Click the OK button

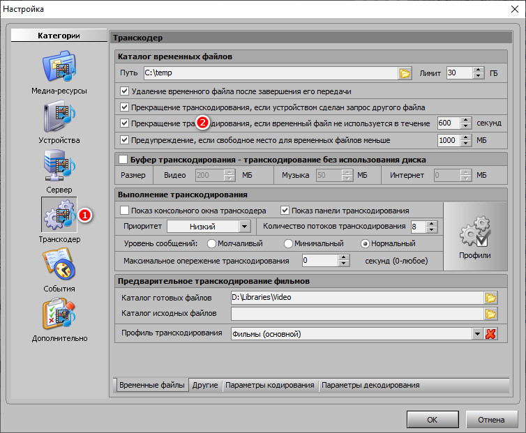point(432,420)
